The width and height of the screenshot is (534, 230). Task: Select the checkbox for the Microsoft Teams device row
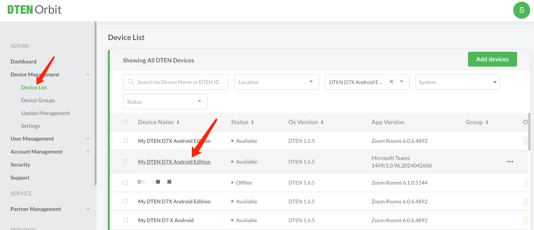125,162
